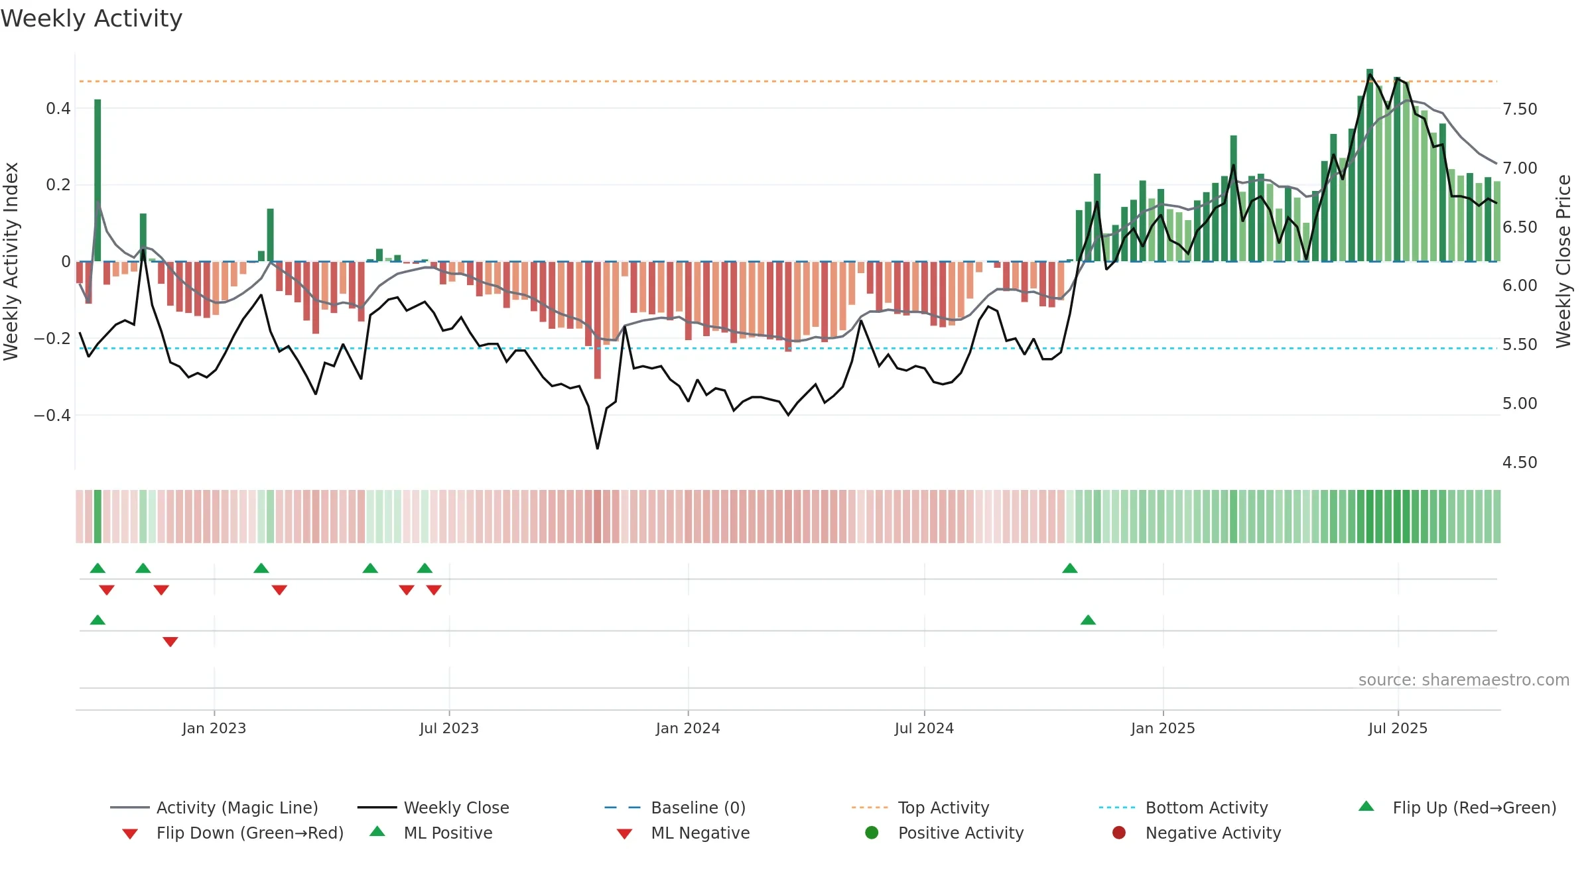Image resolution: width=1592 pixels, height=895 pixels.
Task: Click the 6.00 price axis label
Action: tap(1520, 286)
